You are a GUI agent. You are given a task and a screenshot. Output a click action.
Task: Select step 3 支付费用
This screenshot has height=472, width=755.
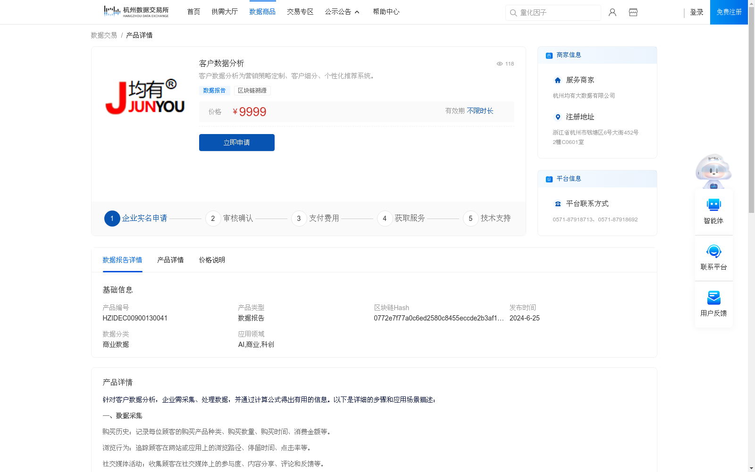coord(315,219)
